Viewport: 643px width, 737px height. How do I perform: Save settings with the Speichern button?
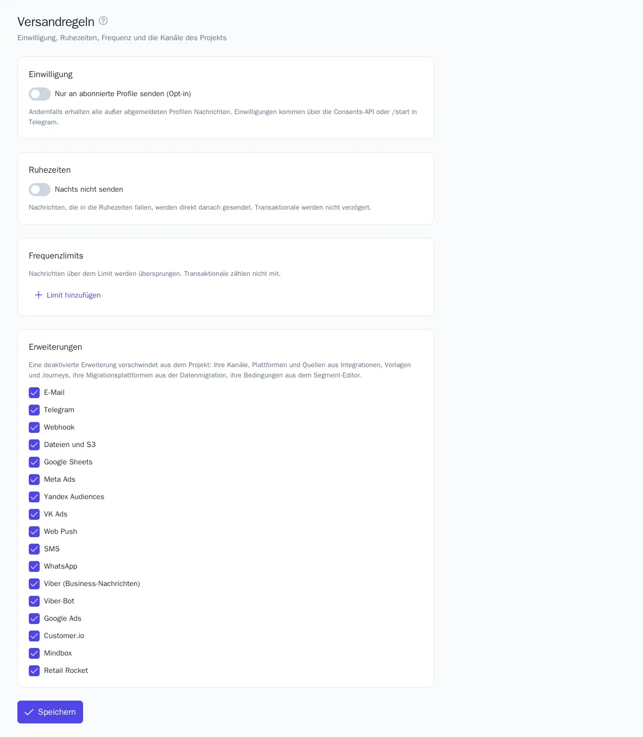pyautogui.click(x=50, y=712)
